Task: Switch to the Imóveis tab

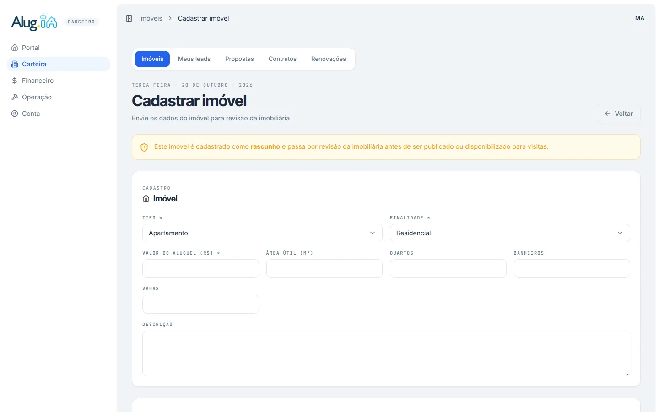Action: click(152, 59)
